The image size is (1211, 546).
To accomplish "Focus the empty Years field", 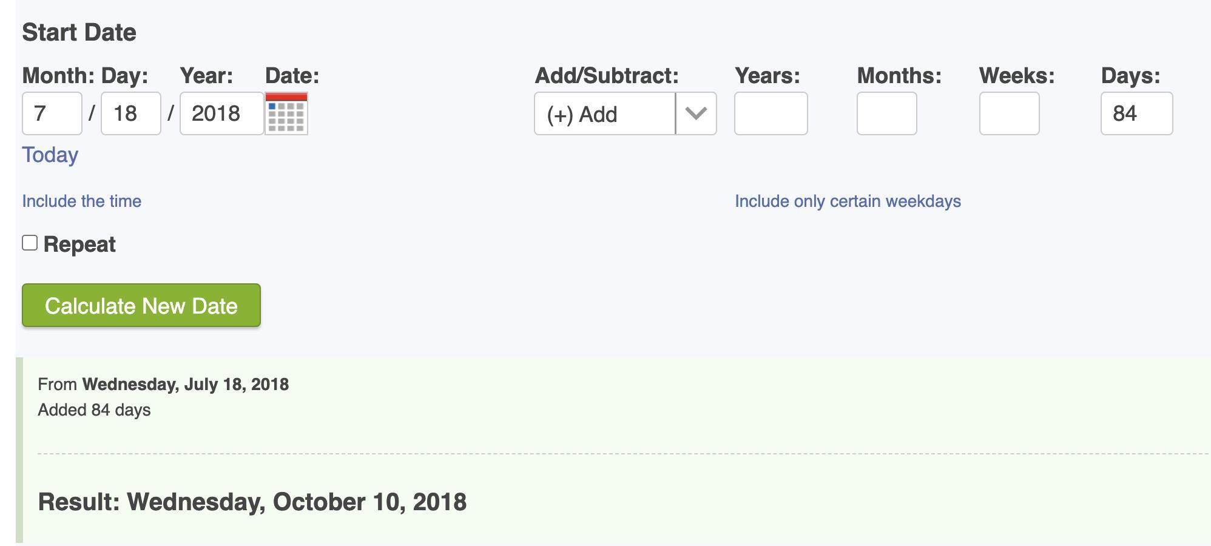I will (x=771, y=113).
